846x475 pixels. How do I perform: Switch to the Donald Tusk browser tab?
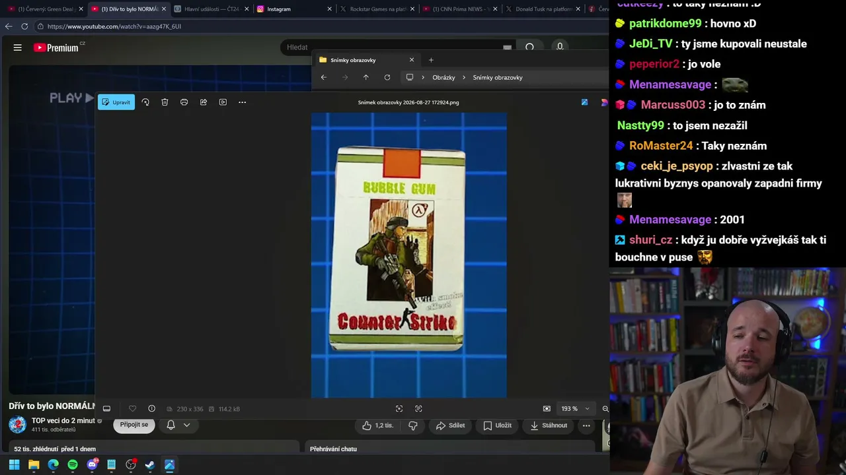pos(543,9)
